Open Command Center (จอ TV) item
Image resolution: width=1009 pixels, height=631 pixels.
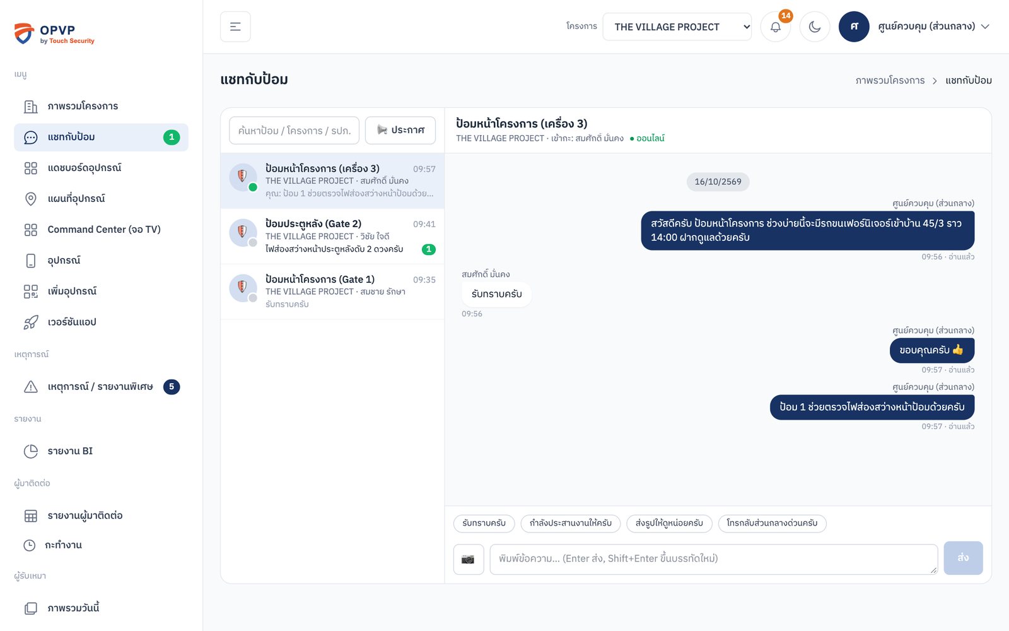pyautogui.click(x=101, y=230)
